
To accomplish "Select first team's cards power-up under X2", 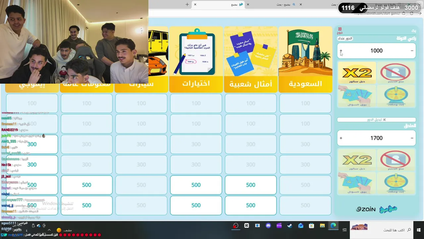I will [x=357, y=96].
